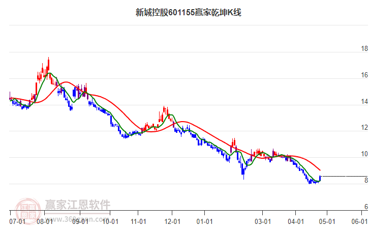Click the 04-01 date axis label

pyautogui.click(x=296, y=221)
